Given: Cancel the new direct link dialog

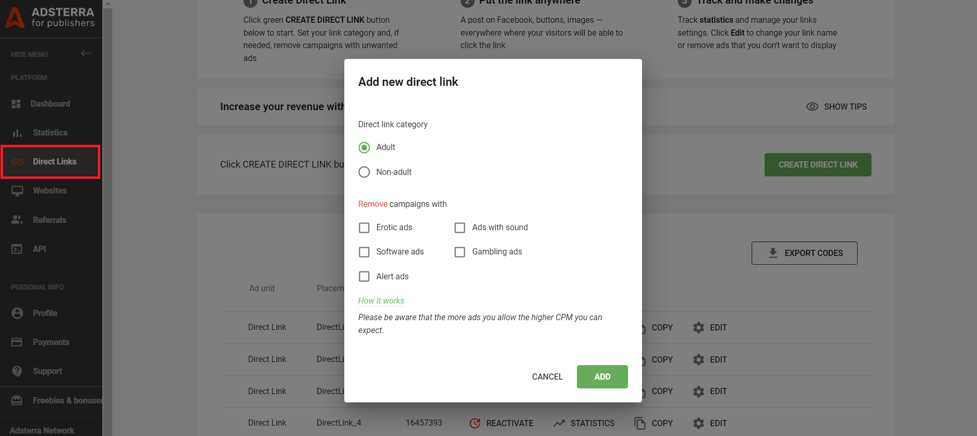Looking at the screenshot, I should [547, 377].
